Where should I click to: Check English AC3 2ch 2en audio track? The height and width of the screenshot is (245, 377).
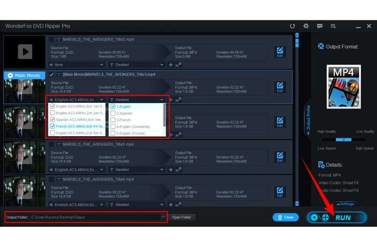click(x=52, y=113)
